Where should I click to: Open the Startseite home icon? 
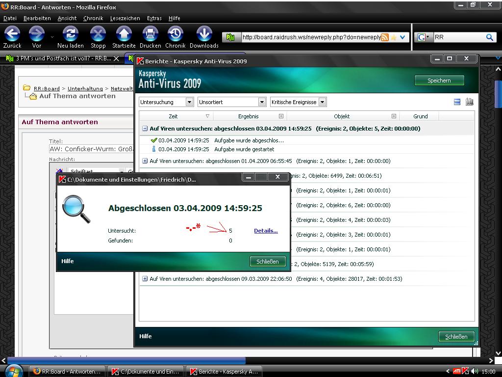point(124,33)
